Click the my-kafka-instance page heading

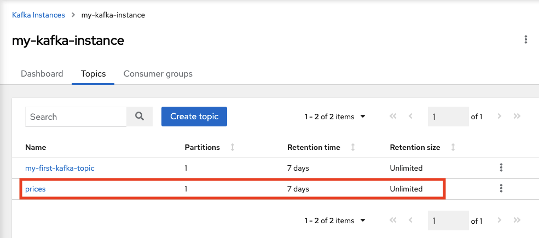pos(68,40)
